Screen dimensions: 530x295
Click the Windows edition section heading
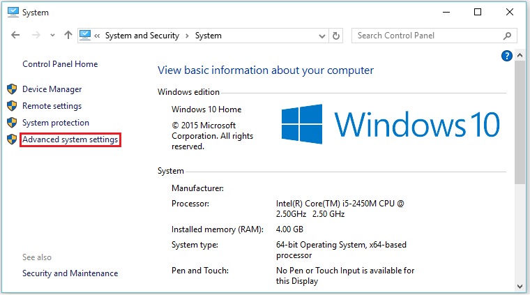[188, 92]
